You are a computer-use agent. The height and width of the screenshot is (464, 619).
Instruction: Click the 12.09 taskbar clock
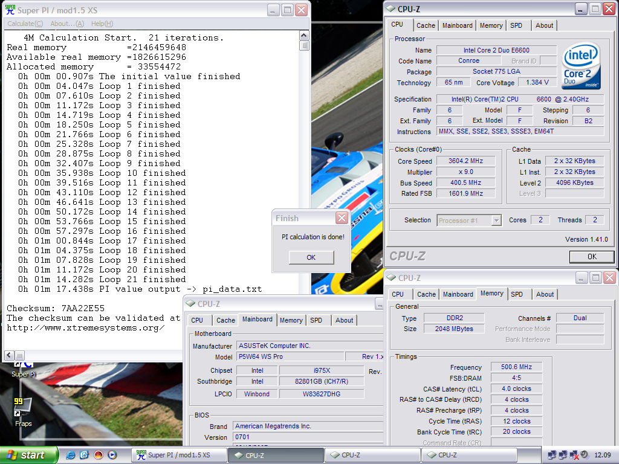[x=603, y=455]
